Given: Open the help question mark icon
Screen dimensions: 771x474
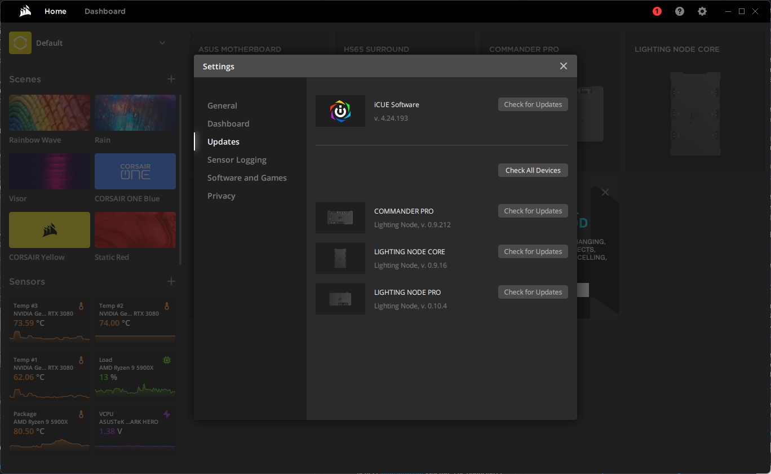Looking at the screenshot, I should [x=680, y=11].
